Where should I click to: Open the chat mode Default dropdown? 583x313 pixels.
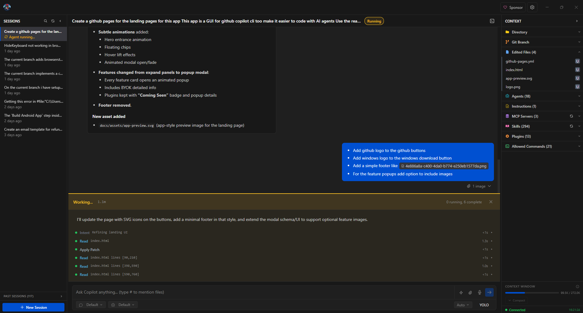(x=91, y=305)
